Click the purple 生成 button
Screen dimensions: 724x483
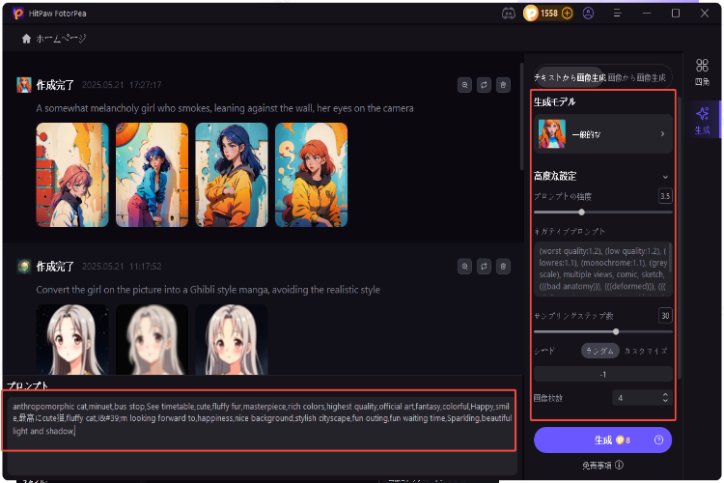[x=602, y=440]
